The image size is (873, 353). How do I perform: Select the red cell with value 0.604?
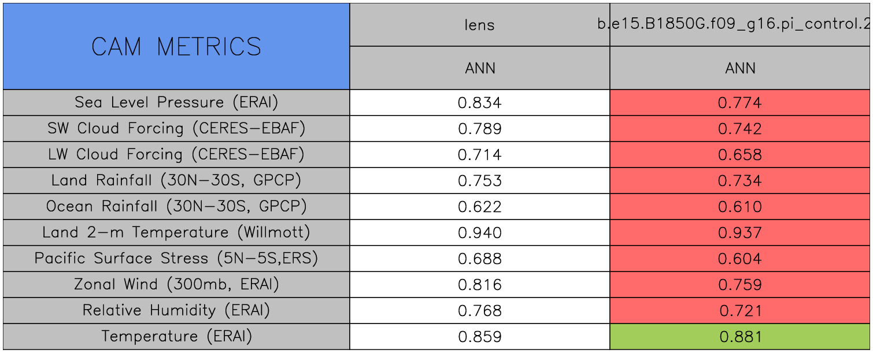point(740,258)
